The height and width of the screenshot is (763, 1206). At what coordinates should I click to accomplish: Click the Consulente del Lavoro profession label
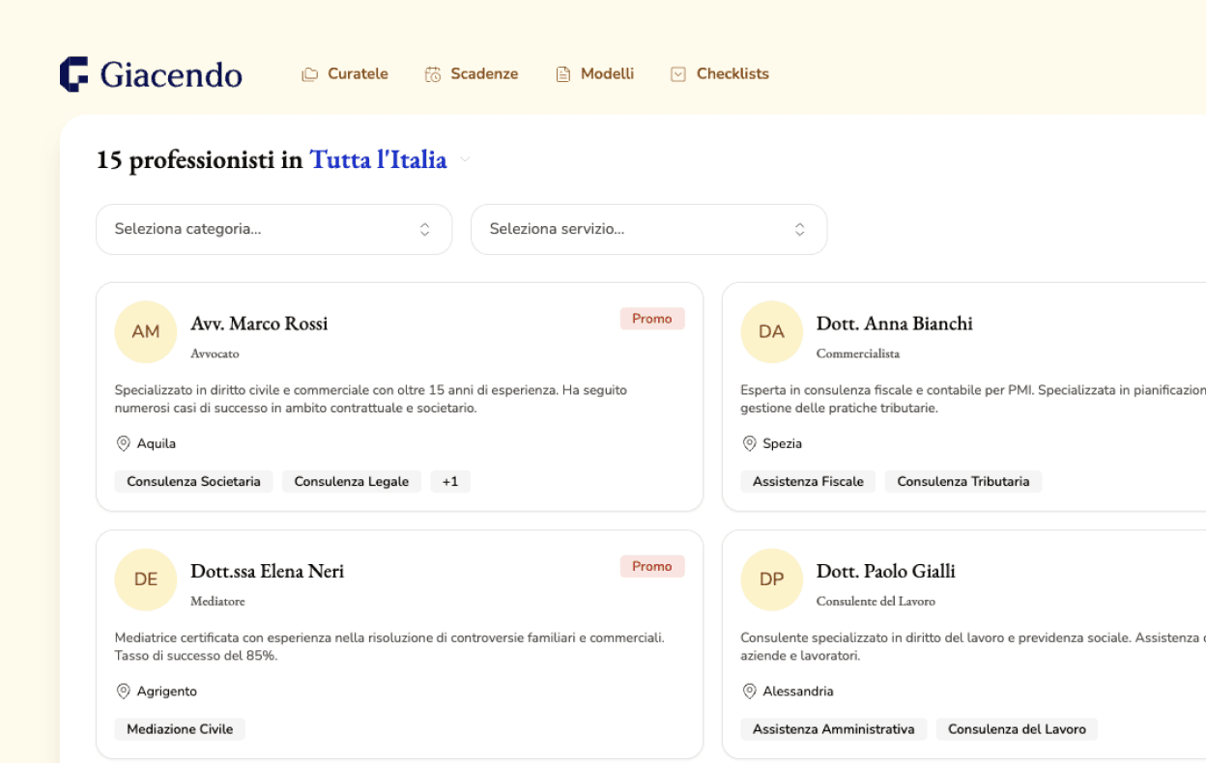coord(876,601)
